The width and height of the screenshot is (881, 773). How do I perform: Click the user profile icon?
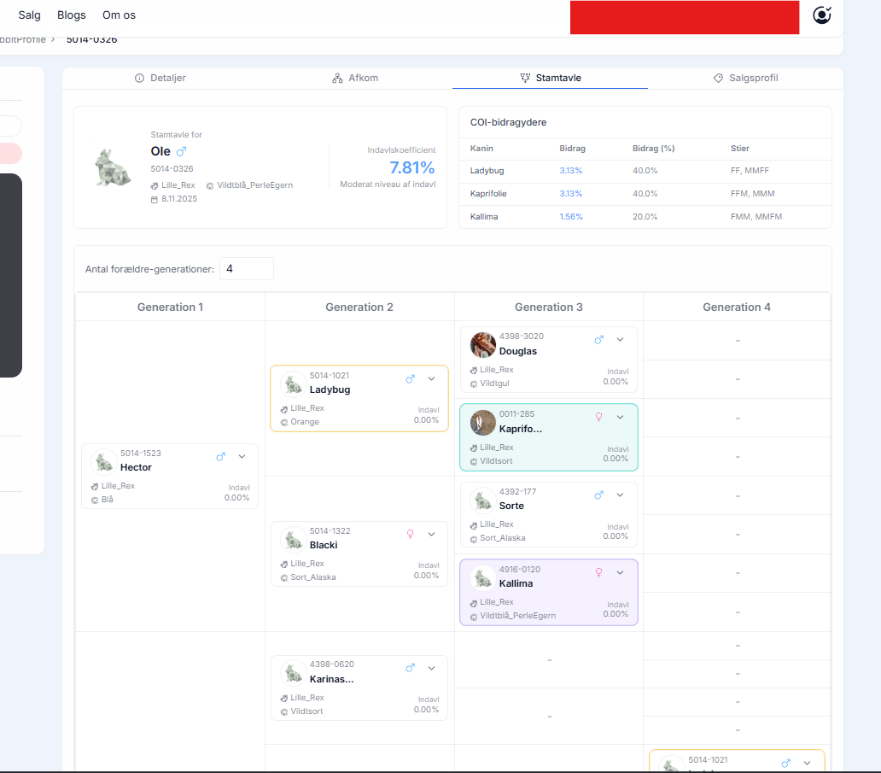click(x=822, y=15)
